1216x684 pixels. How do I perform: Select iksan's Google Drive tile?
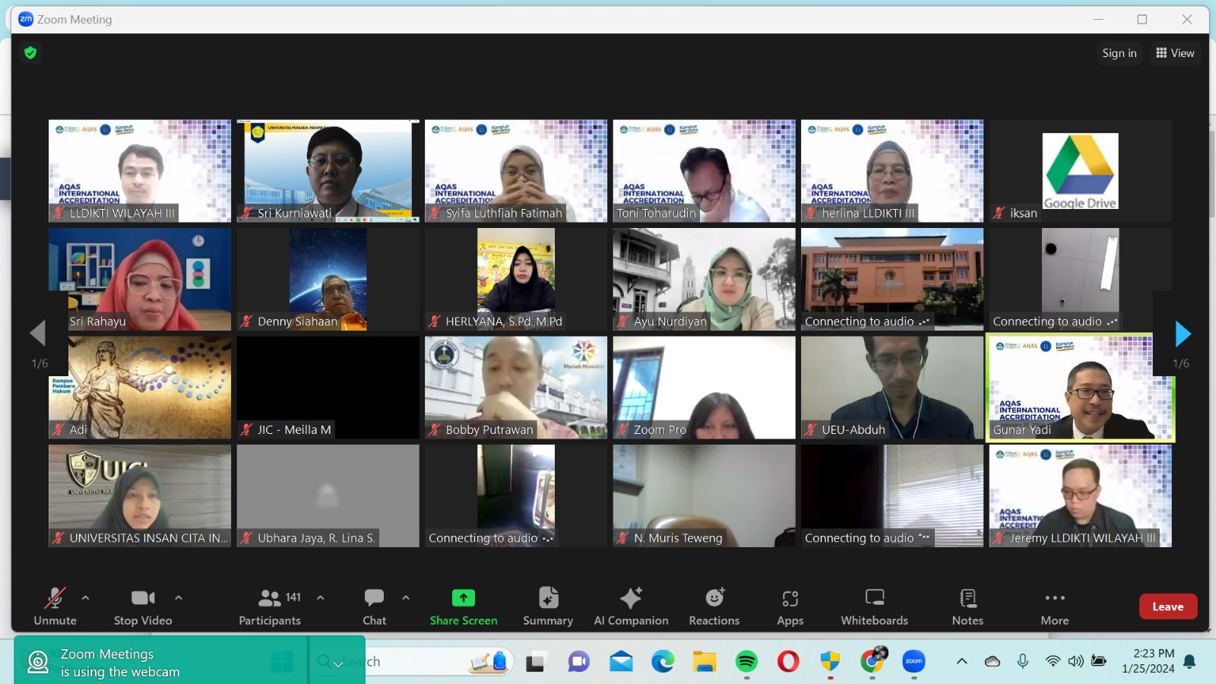point(1080,171)
